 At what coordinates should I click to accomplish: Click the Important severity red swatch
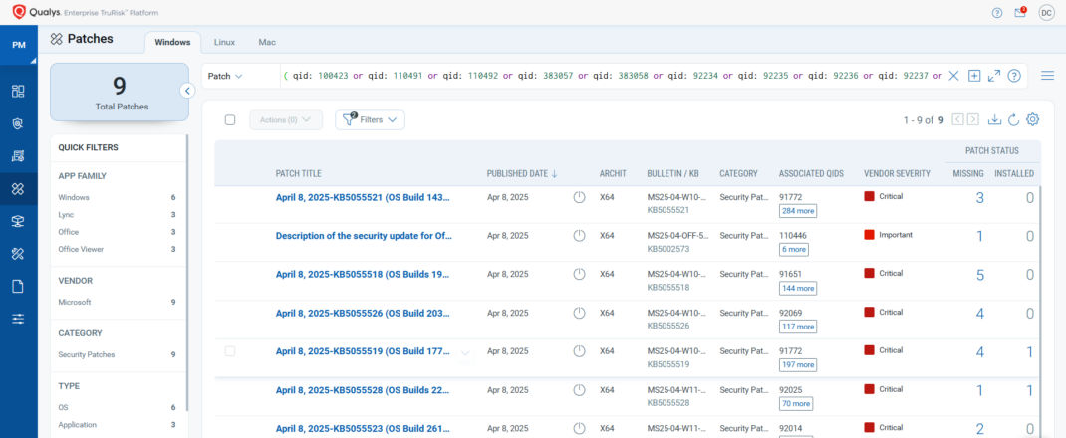pos(869,235)
